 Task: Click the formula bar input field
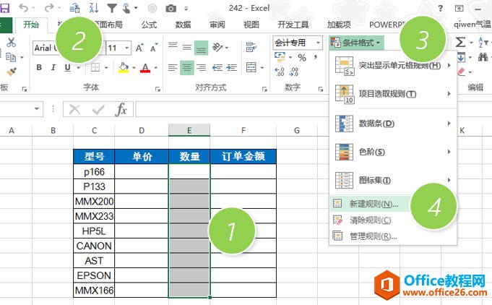pos(232,109)
